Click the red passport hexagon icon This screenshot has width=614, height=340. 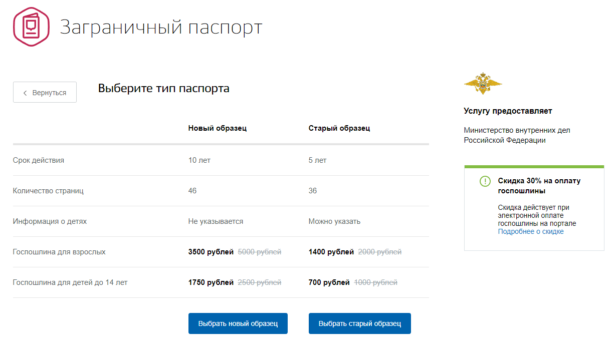[x=31, y=27]
